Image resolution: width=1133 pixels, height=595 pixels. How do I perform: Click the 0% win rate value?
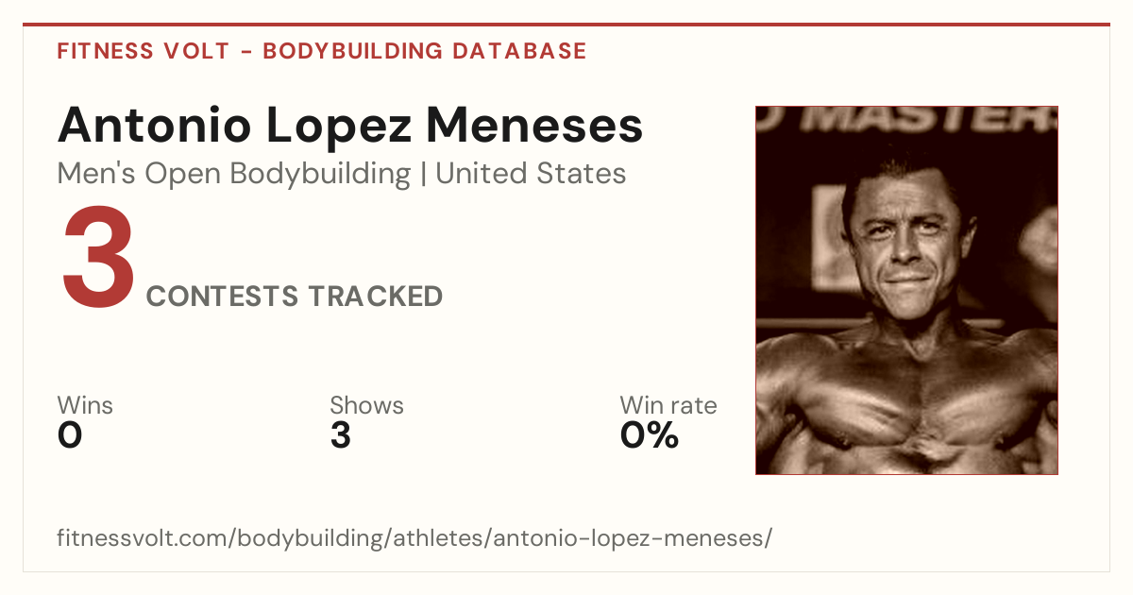click(650, 435)
